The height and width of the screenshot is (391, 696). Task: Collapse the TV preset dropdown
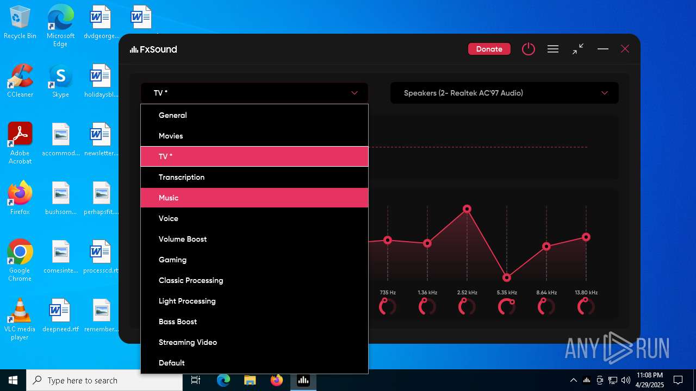[x=254, y=93]
